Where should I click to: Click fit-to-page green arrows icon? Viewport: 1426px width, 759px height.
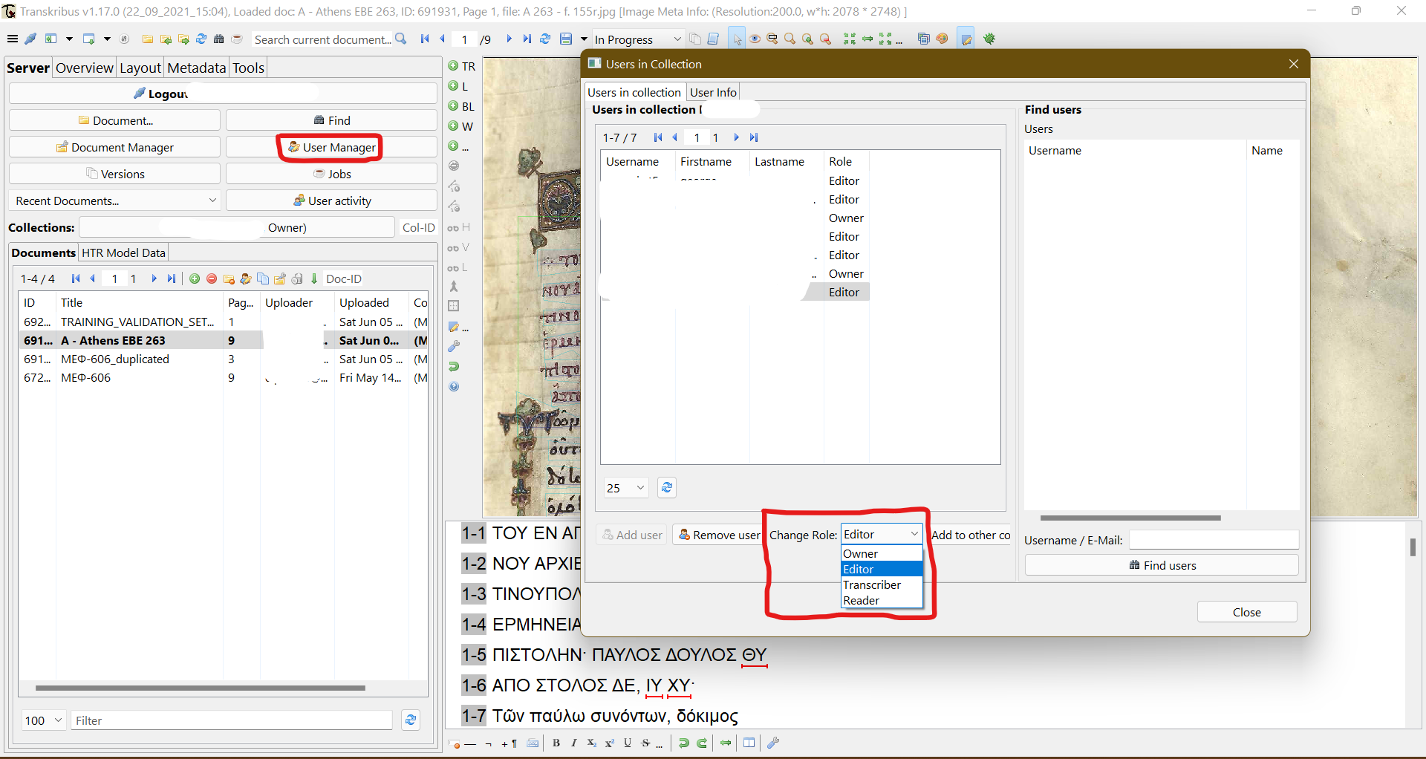click(850, 39)
